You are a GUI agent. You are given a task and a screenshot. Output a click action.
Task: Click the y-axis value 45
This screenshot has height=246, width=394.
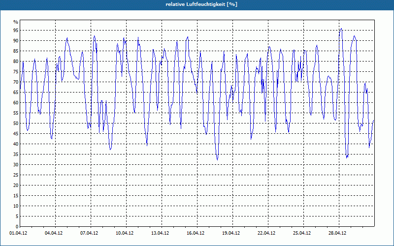[16, 133]
